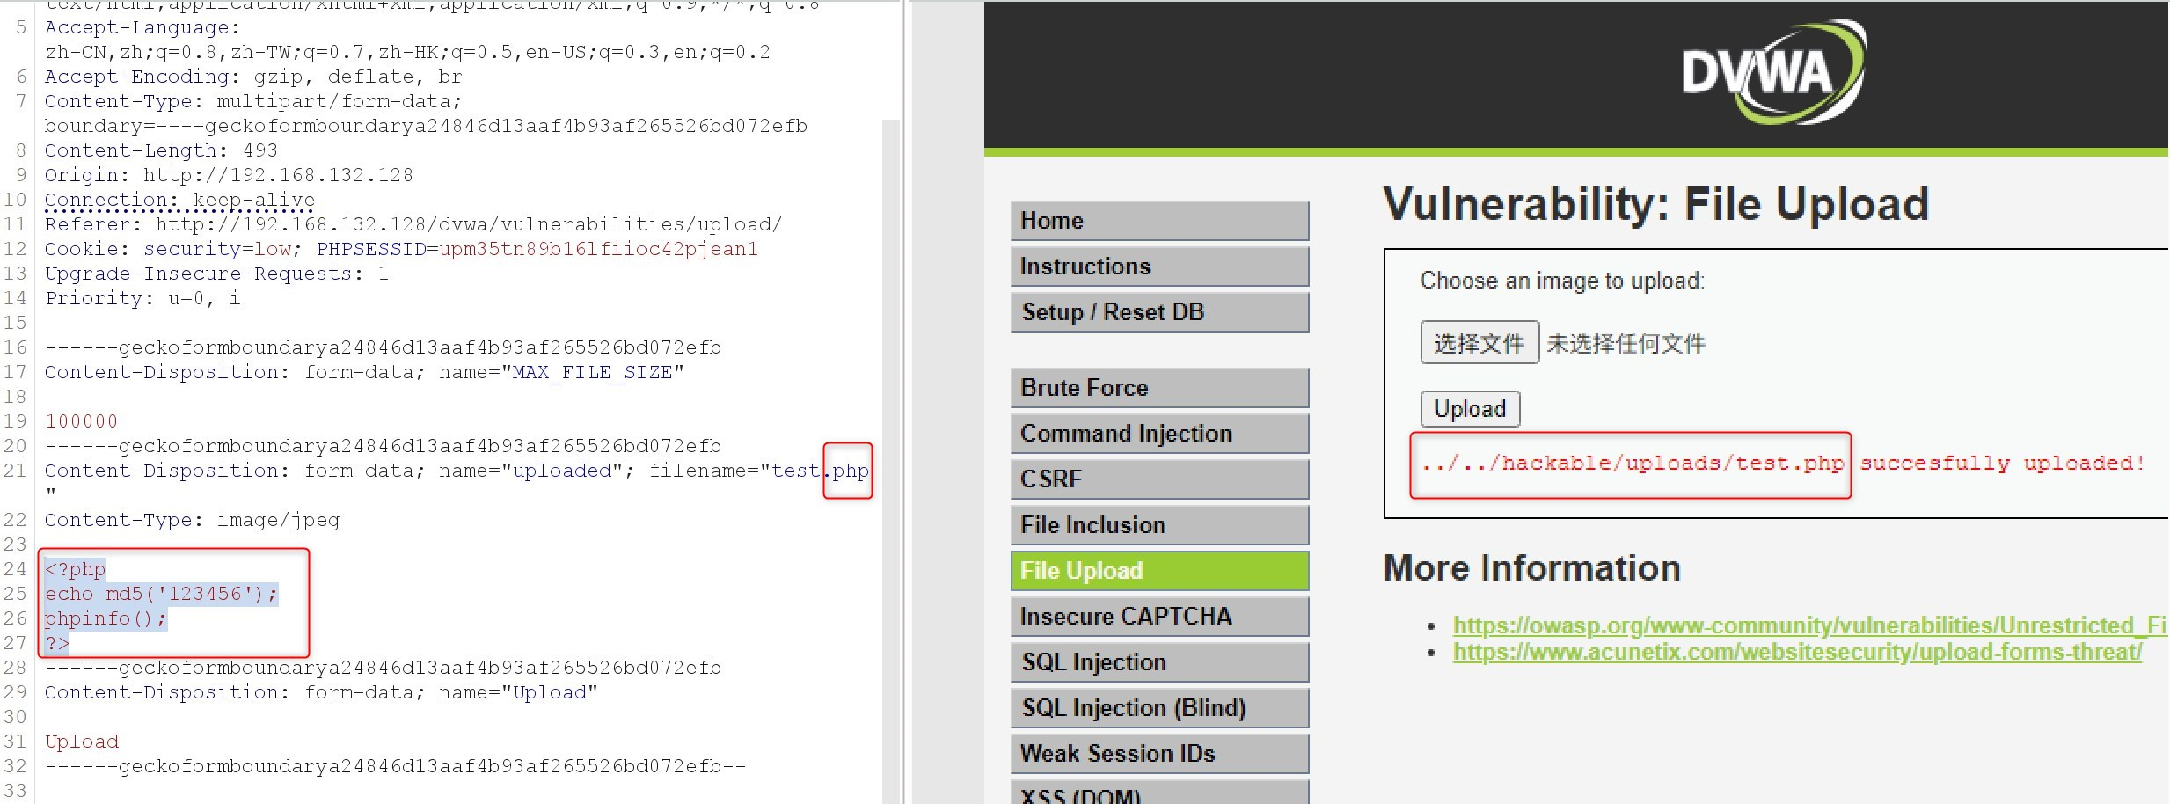Click the Cookie header with PHPSESSID
This screenshot has width=2170, height=804.
(401, 249)
